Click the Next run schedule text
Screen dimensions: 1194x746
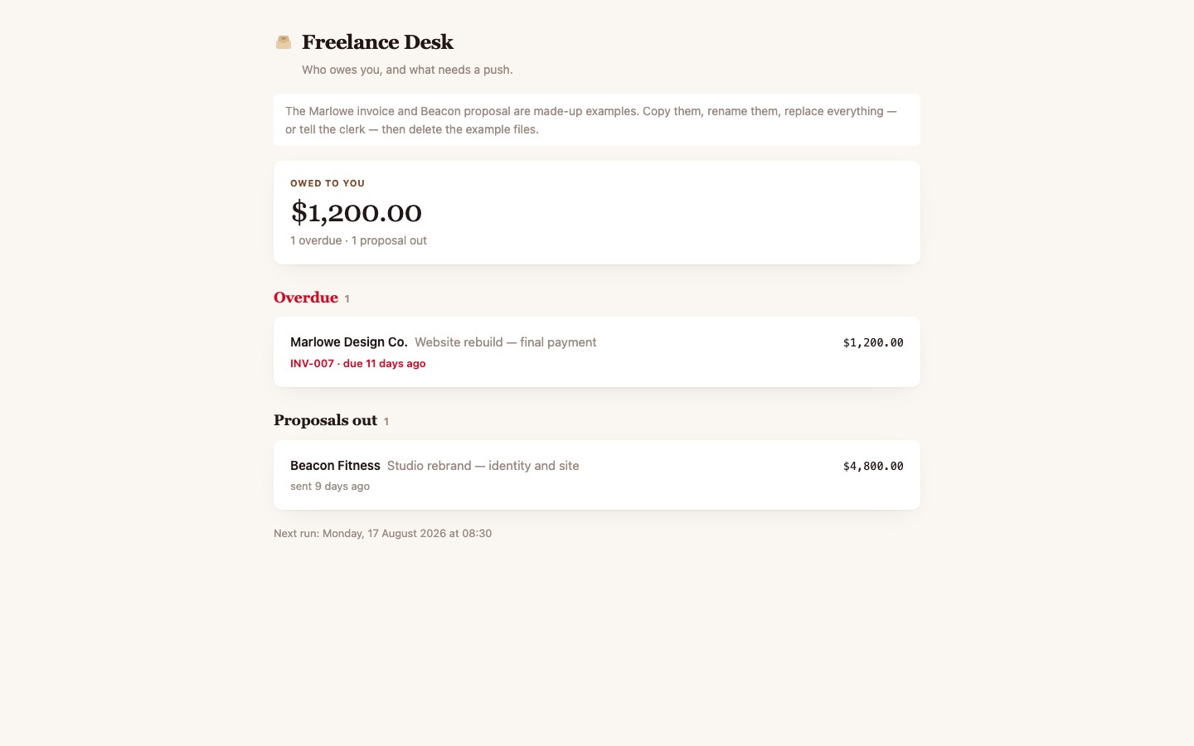click(x=382, y=533)
